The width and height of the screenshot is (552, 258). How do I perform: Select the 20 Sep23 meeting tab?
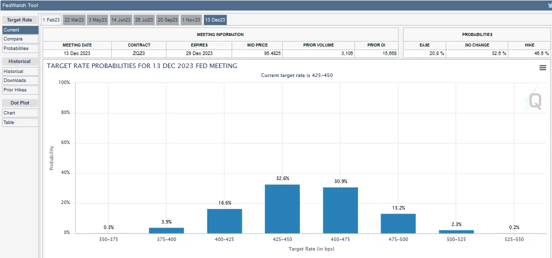point(167,20)
